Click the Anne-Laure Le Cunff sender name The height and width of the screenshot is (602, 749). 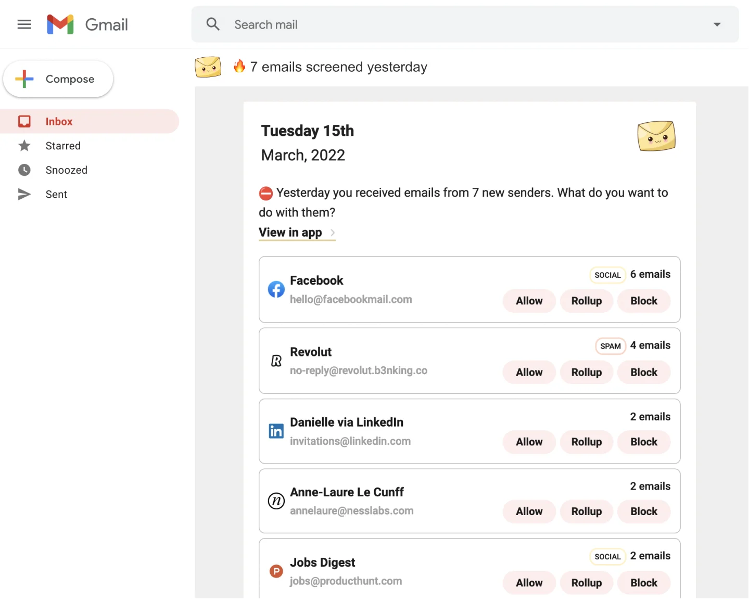(347, 492)
